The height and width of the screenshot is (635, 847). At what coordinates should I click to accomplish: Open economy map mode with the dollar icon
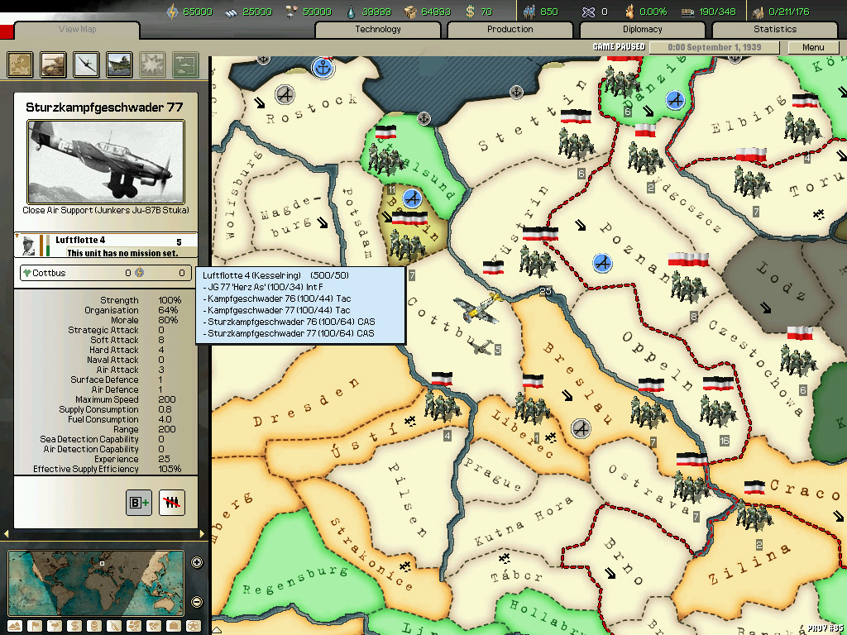pos(73,626)
